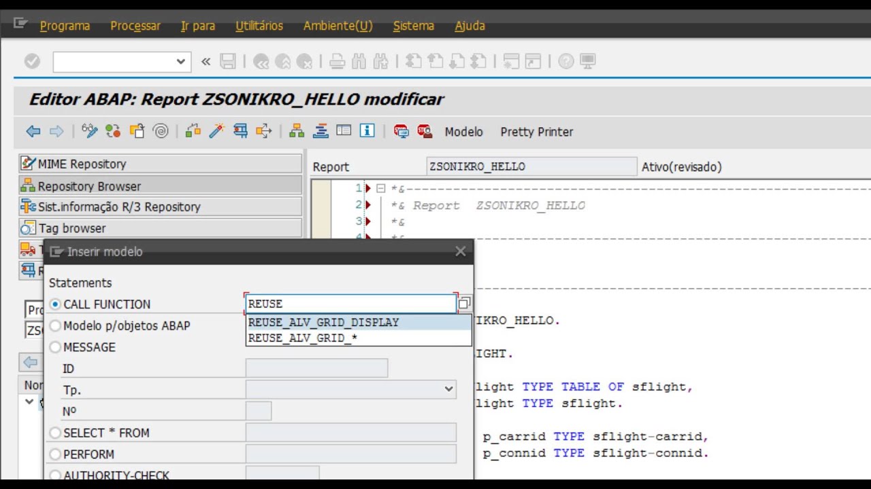
Task: Click the Print icon in the standard toolbar
Action: coord(337,62)
